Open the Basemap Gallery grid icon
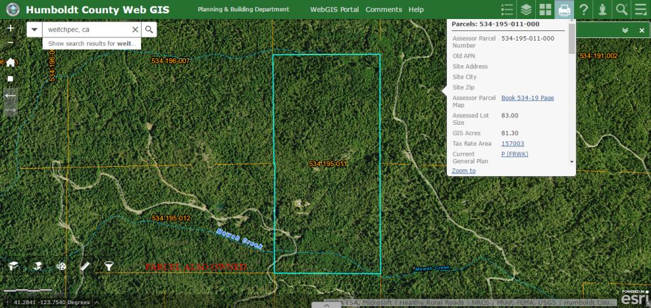 pos(545,10)
